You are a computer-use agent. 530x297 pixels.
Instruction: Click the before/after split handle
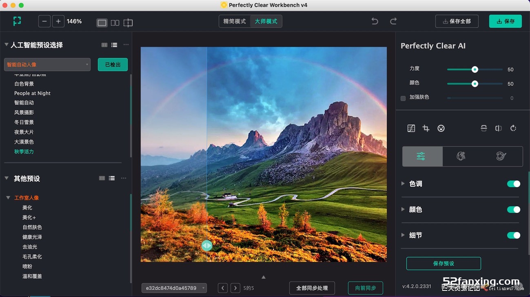pyautogui.click(x=207, y=245)
